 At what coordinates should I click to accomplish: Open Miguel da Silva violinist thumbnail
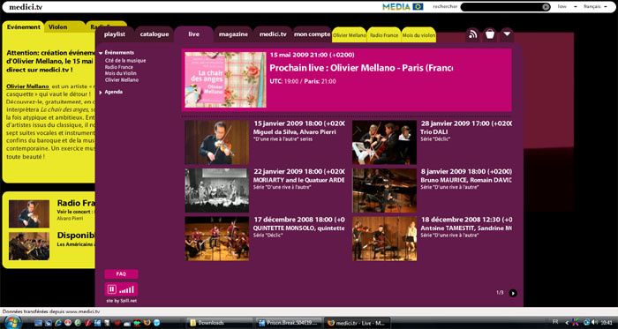pyautogui.click(x=217, y=143)
